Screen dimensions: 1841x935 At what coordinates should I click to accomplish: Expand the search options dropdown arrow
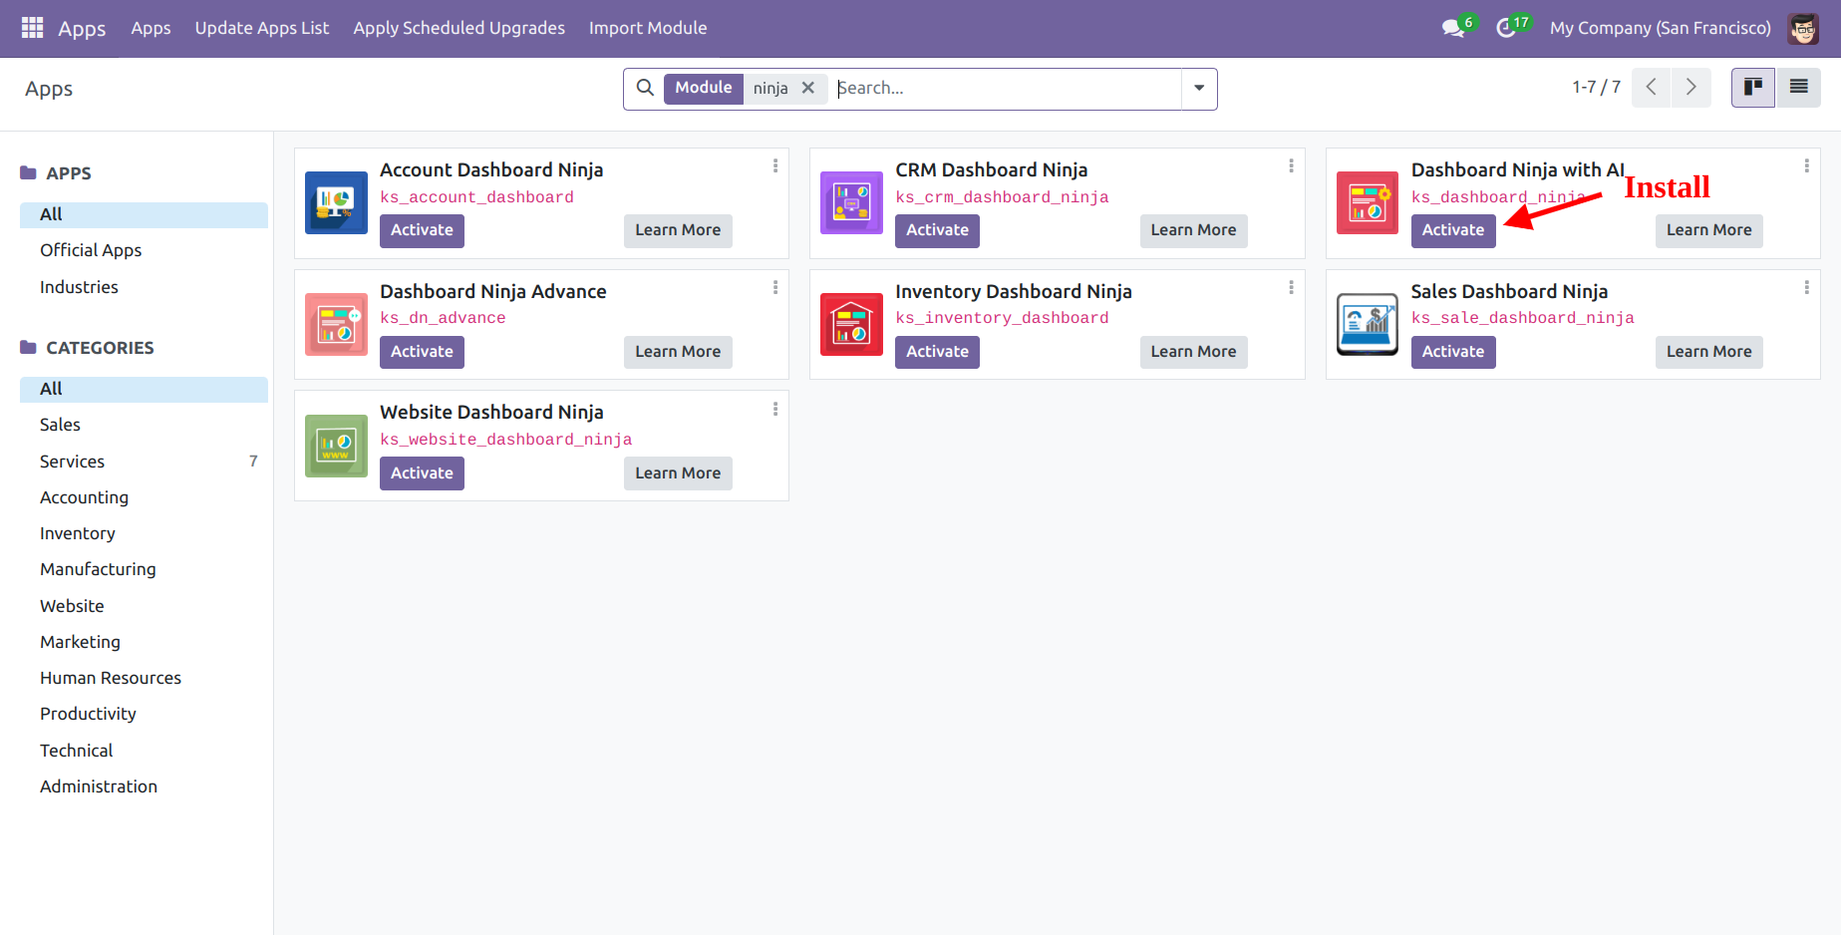pyautogui.click(x=1199, y=88)
